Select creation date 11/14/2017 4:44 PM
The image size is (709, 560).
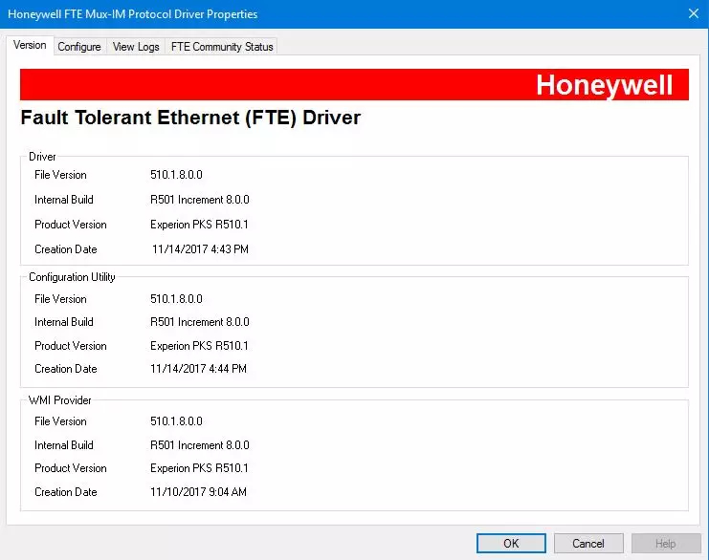tap(198, 369)
